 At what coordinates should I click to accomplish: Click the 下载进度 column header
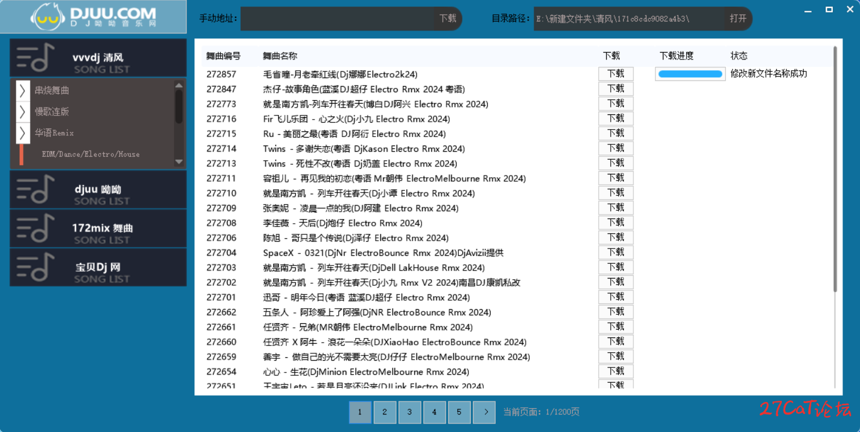(x=676, y=56)
